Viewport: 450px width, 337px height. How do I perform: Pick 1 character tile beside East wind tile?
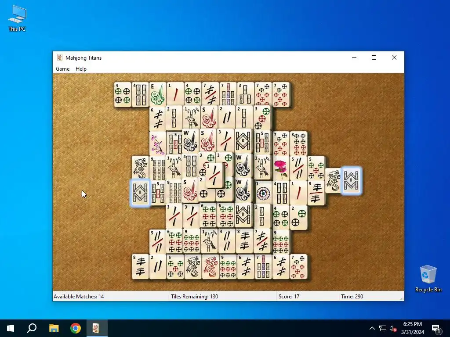point(175,94)
